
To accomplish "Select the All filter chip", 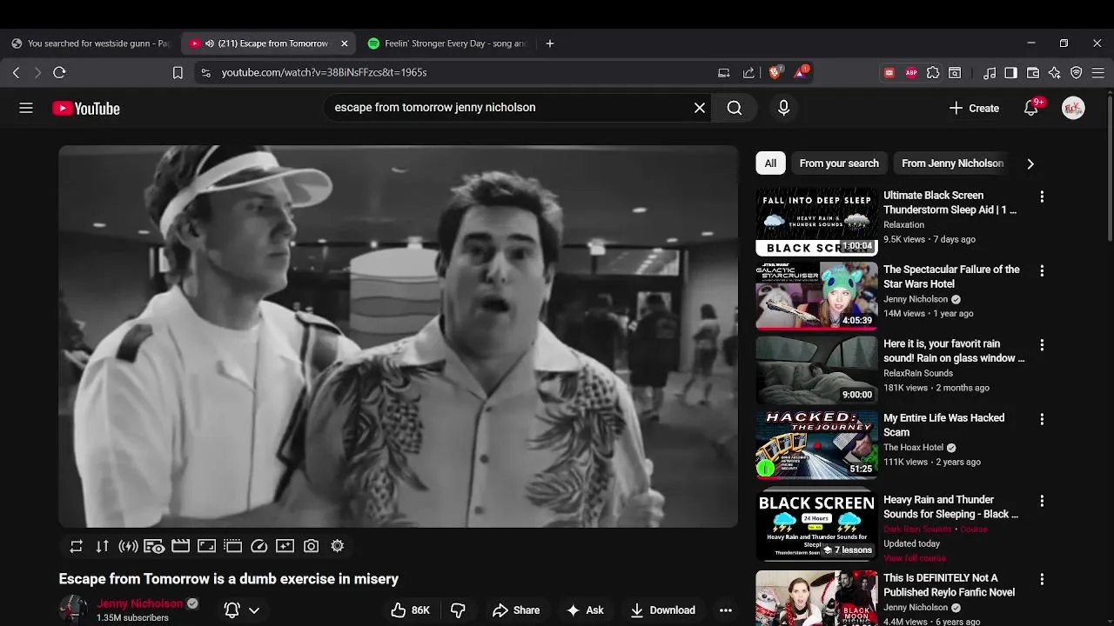I will coord(770,163).
